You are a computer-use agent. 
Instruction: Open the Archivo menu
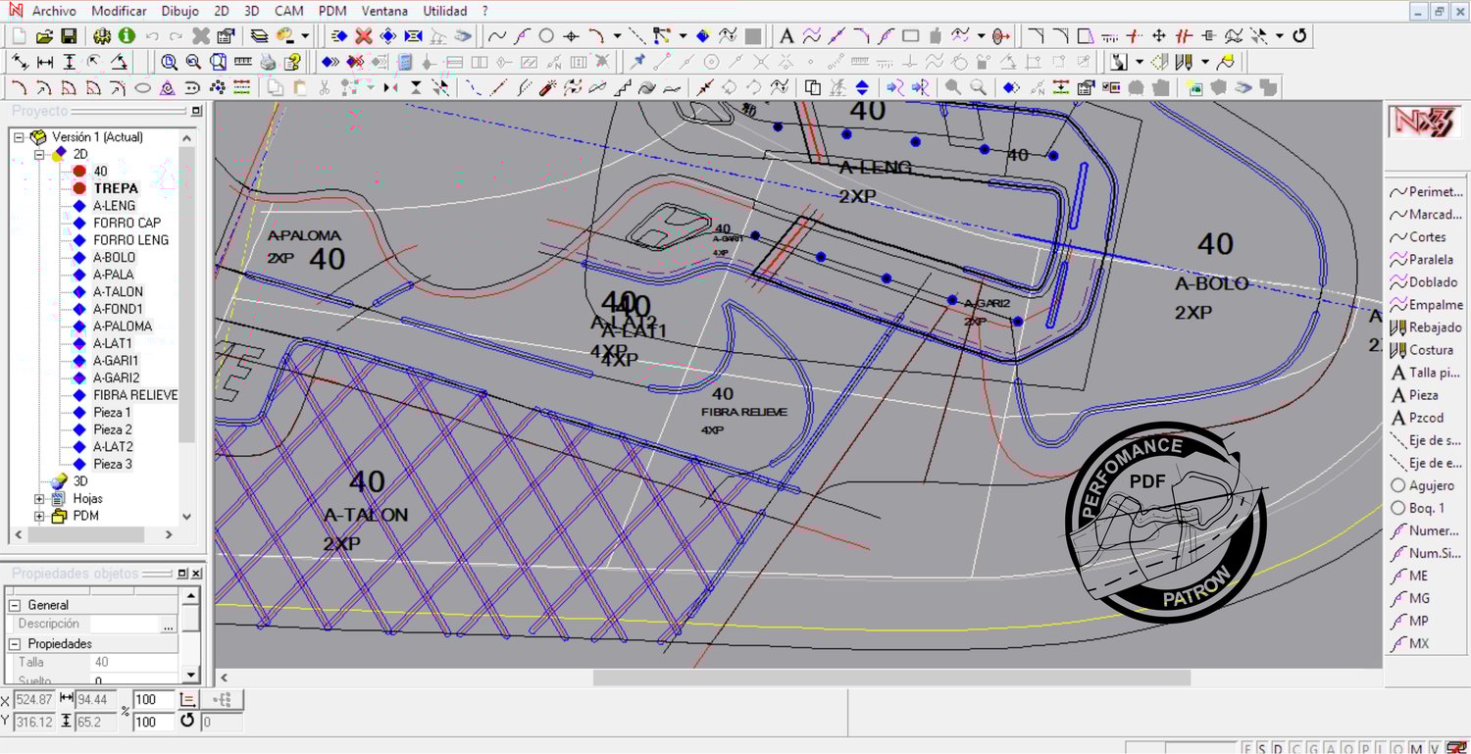tap(54, 11)
